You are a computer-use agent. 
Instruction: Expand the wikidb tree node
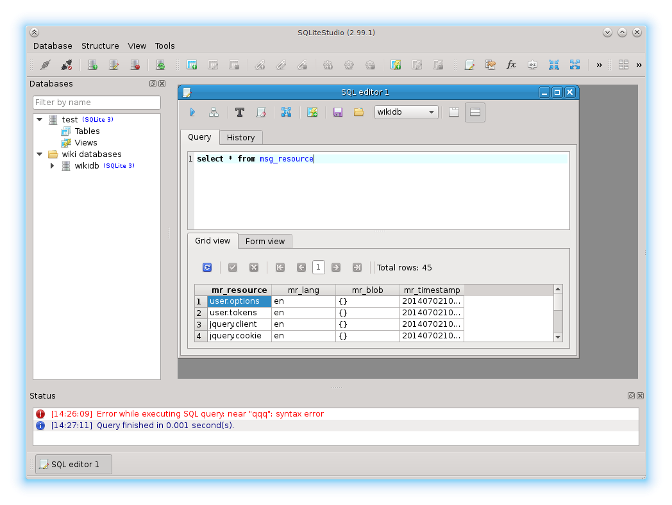click(x=53, y=166)
